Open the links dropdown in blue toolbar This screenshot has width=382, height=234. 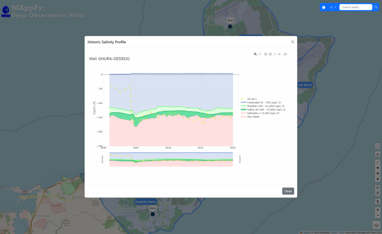[333, 7]
